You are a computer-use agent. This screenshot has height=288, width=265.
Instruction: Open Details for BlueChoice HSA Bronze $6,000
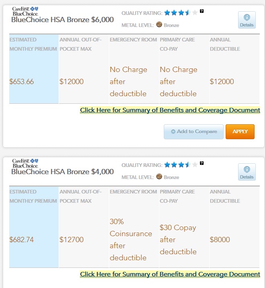(x=247, y=20)
